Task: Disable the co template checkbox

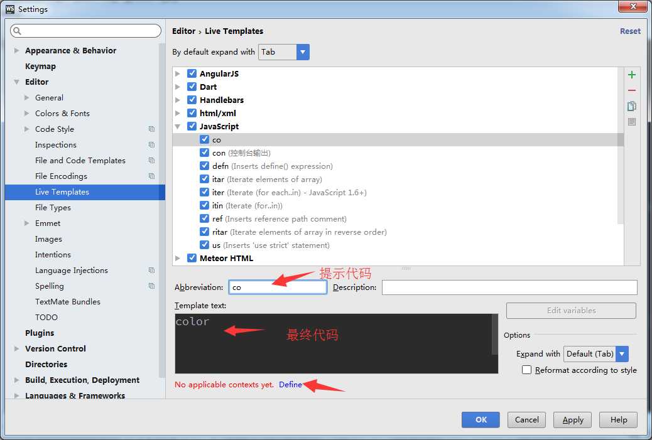Action: pos(204,139)
